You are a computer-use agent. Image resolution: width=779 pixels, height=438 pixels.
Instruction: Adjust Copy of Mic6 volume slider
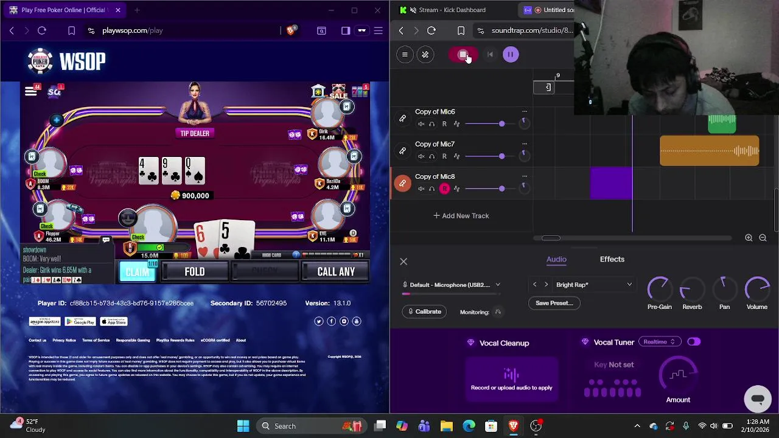point(501,124)
